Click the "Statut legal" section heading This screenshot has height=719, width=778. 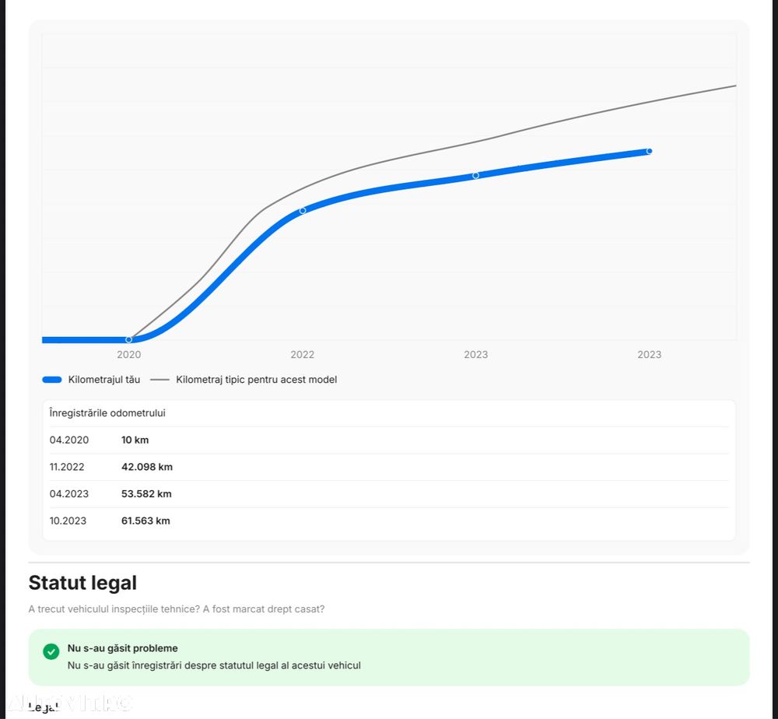[x=82, y=583]
